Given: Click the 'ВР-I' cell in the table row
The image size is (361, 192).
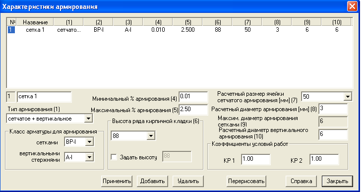Looking at the screenshot, I should pyautogui.click(x=98, y=30).
